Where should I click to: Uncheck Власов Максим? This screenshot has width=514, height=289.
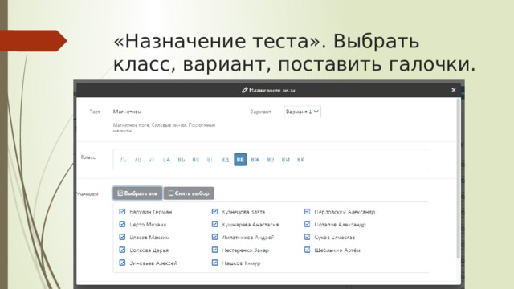point(122,237)
